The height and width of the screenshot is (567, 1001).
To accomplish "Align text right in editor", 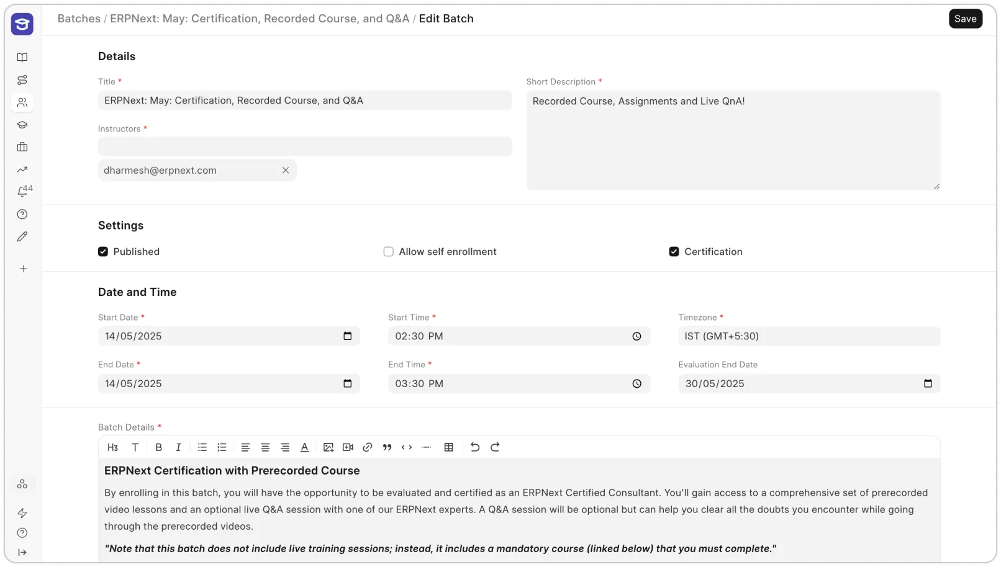I will tap(285, 447).
